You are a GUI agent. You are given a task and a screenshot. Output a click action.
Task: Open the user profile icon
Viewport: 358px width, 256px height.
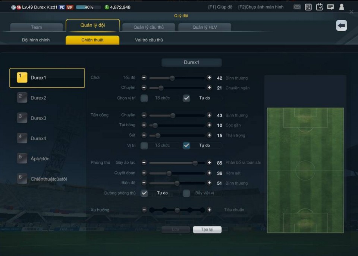[x=342, y=7]
